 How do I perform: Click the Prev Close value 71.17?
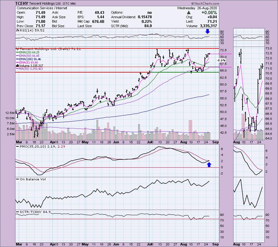(x=40, y=26)
